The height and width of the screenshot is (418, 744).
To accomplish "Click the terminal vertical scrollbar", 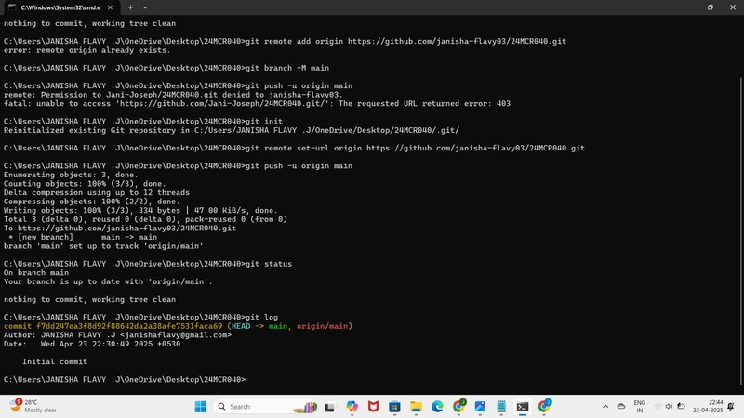I will pos(740,231).
